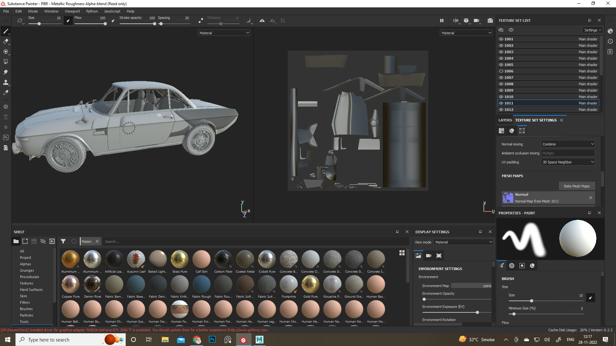Select the Clone stamp tool
The width and height of the screenshot is (616, 346).
[5, 82]
